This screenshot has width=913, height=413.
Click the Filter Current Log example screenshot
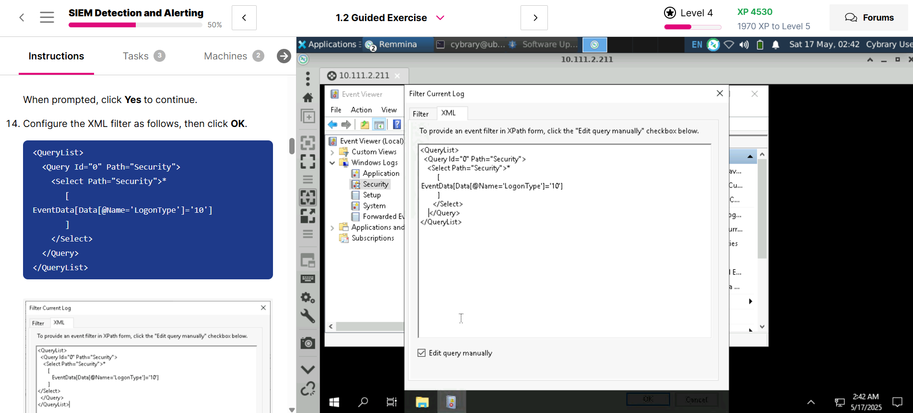coord(148,357)
